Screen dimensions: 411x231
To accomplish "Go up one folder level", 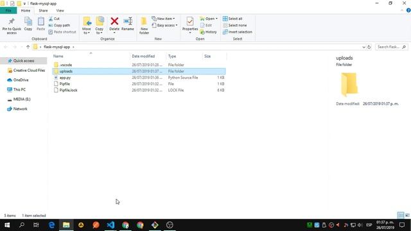I will [28, 47].
